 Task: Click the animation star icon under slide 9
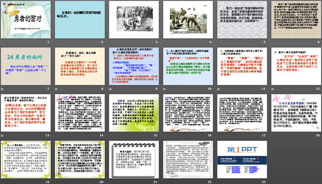pos(110,89)
